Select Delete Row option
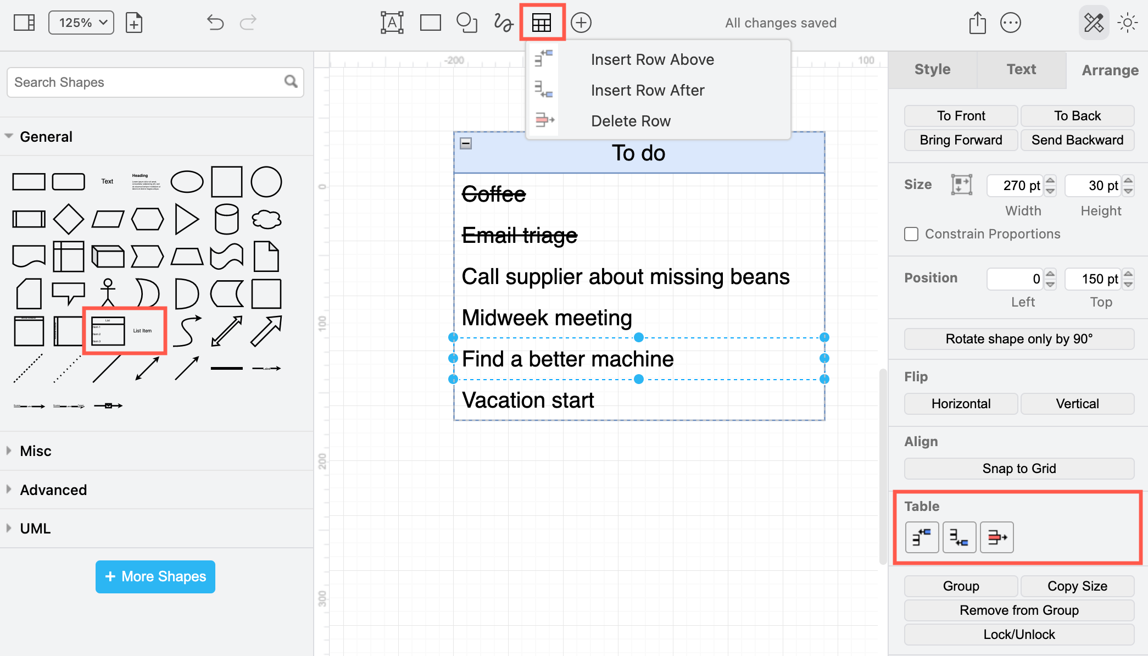 630,121
